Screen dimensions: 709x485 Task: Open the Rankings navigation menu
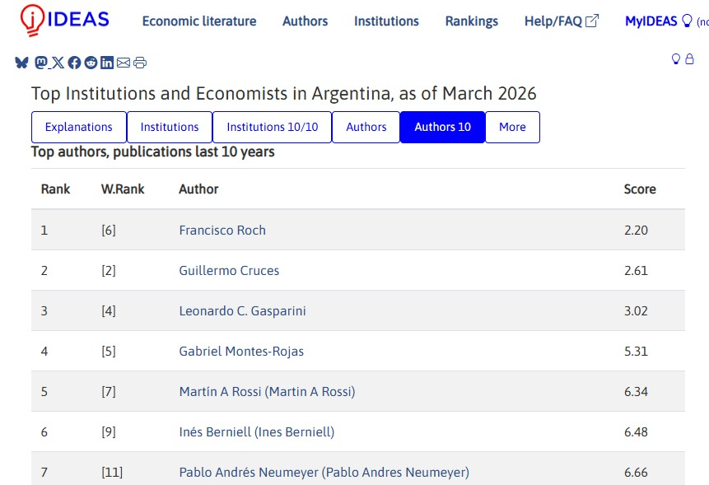click(472, 21)
